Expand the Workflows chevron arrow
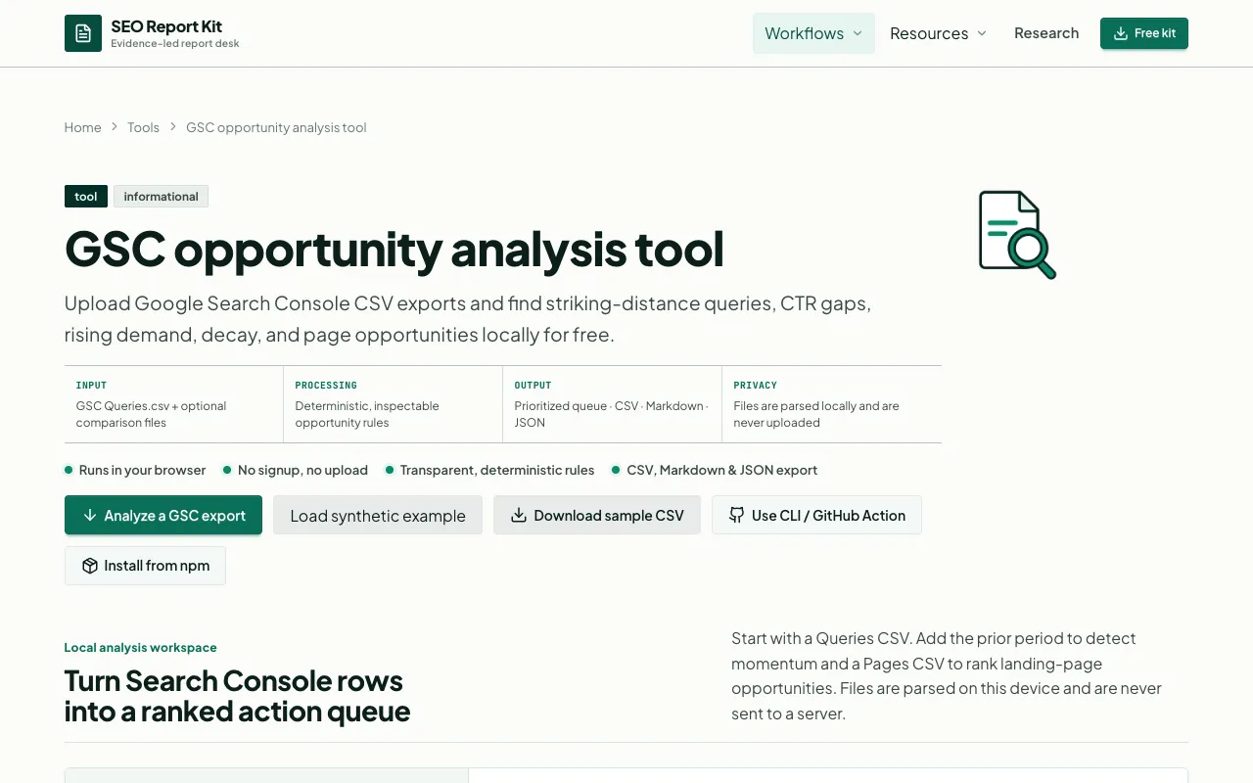 tap(858, 33)
